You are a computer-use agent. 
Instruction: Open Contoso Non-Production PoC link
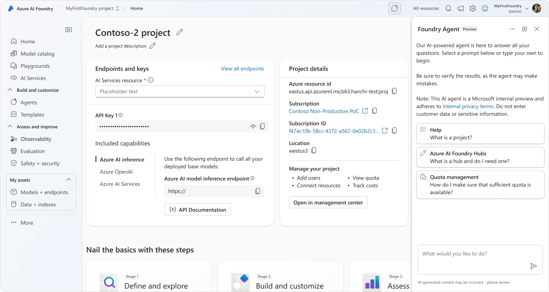[x=324, y=111]
